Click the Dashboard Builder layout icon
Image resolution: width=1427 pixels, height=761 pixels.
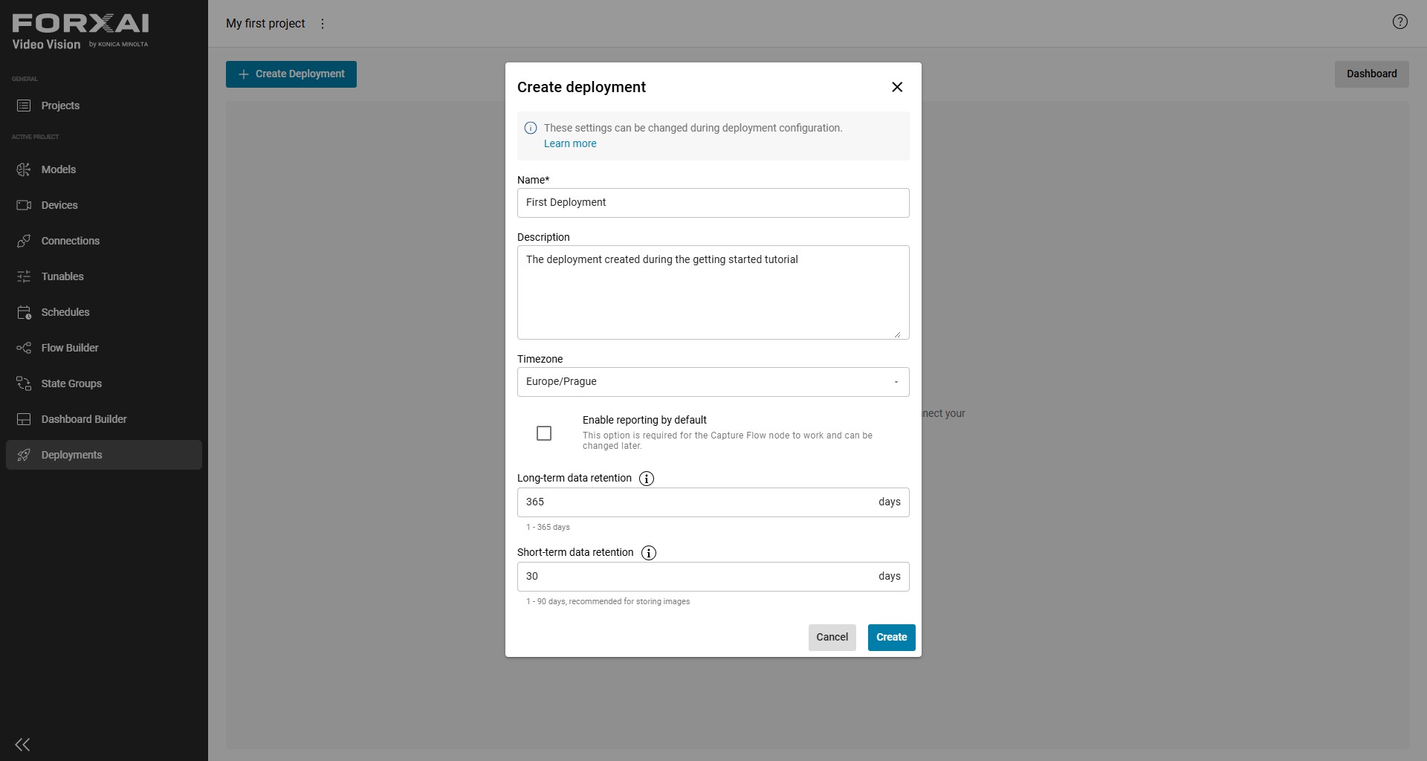[24, 419]
